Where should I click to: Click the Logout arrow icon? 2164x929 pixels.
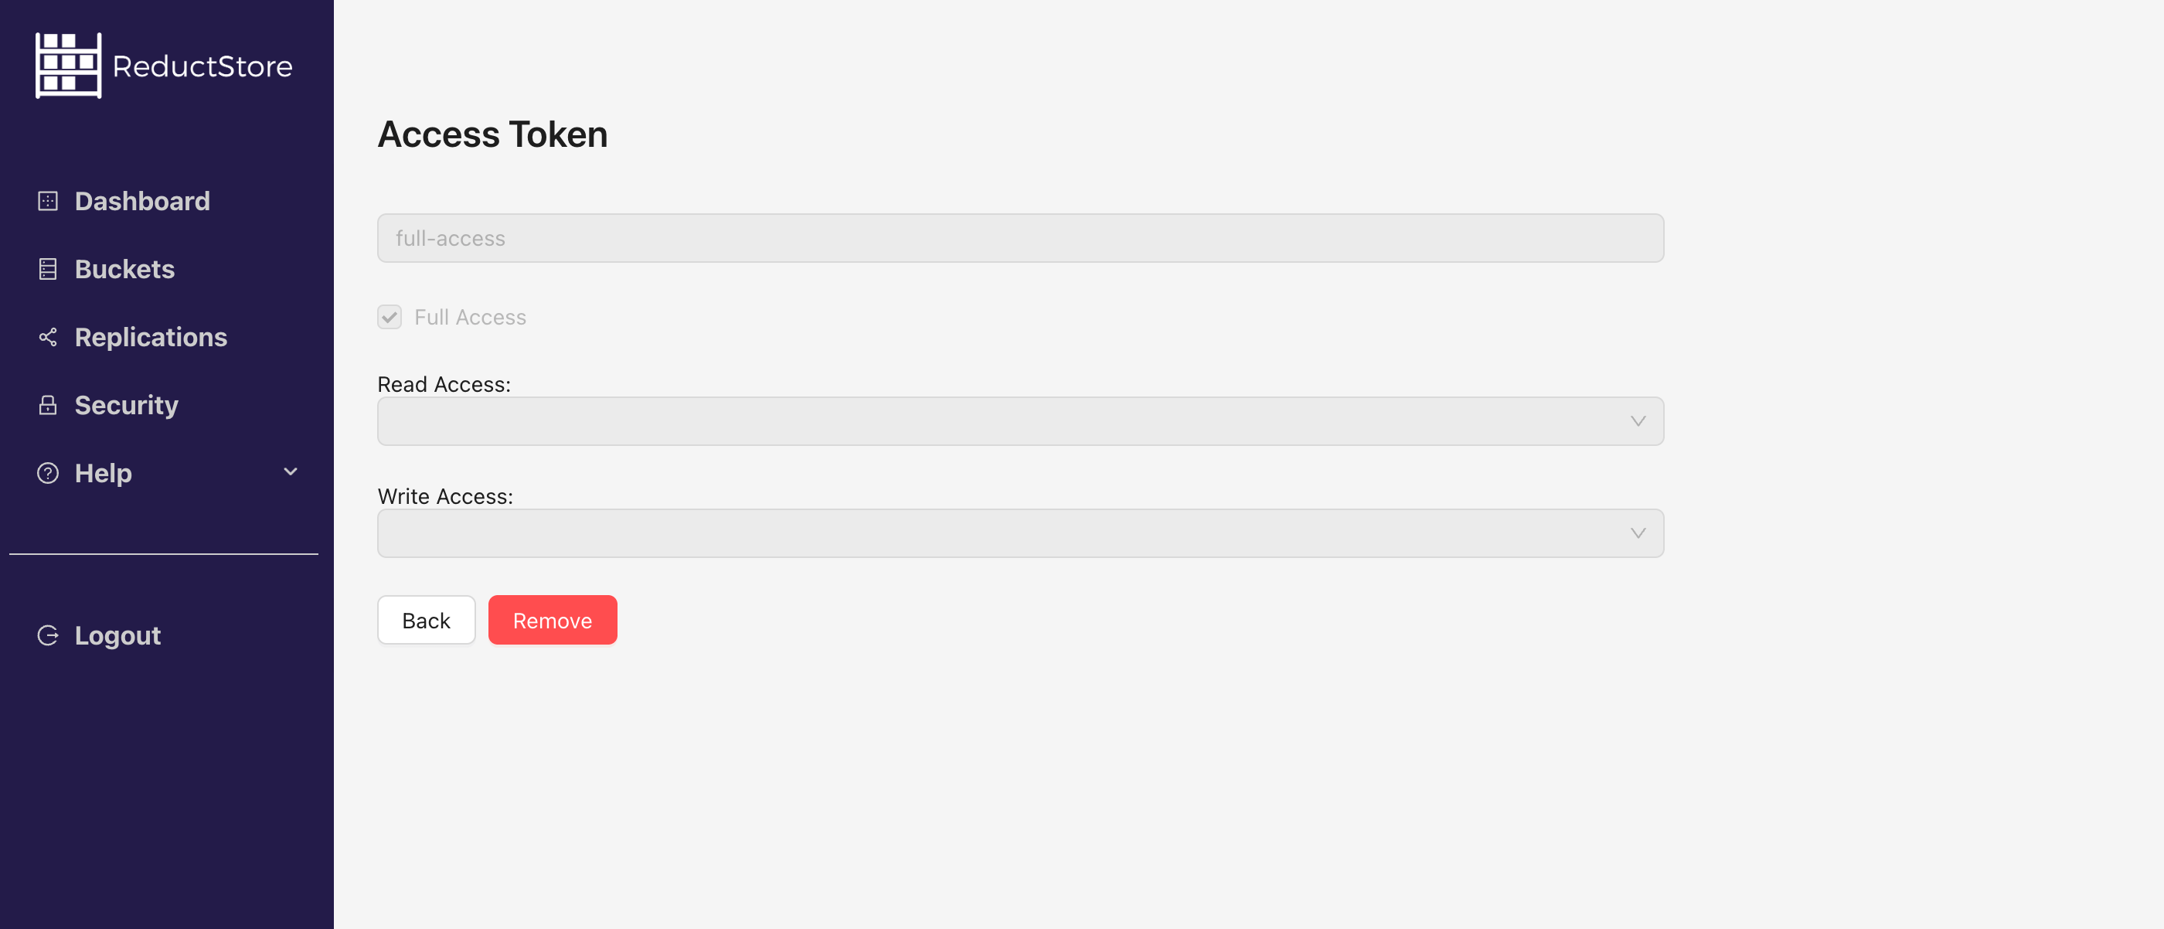(48, 636)
